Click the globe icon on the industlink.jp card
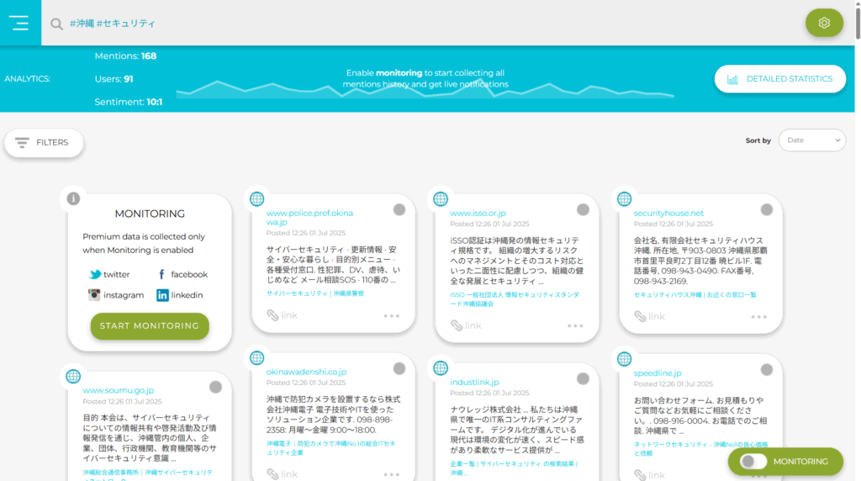This screenshot has height=481, width=861. (x=441, y=367)
